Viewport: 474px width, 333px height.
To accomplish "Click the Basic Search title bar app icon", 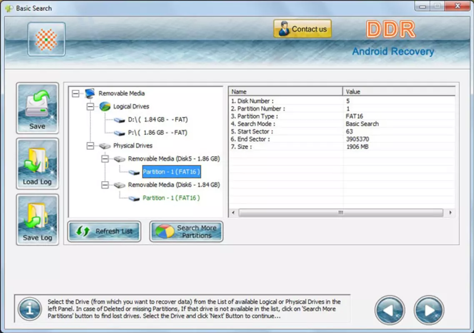I will [9, 8].
